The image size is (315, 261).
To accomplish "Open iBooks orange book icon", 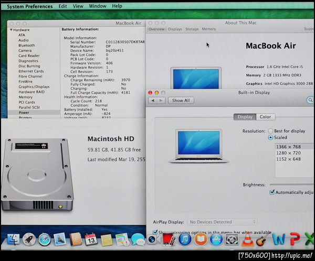I will 201,240.
